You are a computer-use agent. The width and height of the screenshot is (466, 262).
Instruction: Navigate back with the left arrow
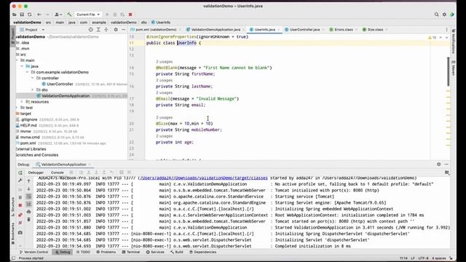[x=39, y=15]
